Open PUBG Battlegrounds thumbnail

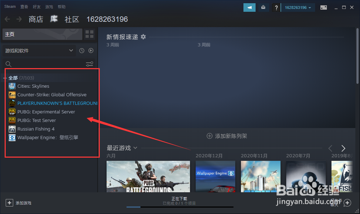coord(148,177)
